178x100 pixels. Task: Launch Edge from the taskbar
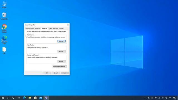click(24, 98)
